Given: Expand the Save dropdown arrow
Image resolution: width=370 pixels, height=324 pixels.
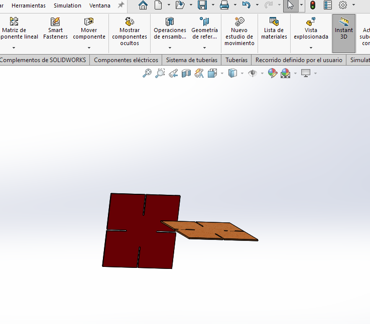Looking at the screenshot, I should [x=213, y=5].
